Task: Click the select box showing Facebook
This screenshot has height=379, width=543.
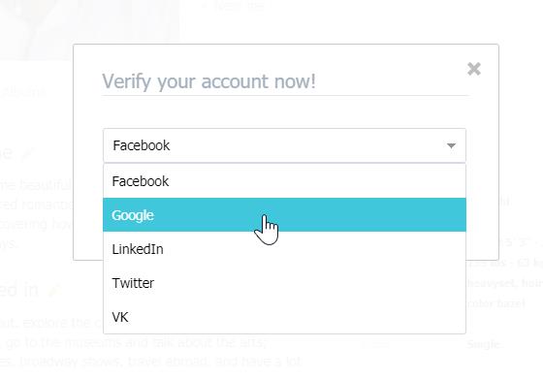Action: coord(284,145)
